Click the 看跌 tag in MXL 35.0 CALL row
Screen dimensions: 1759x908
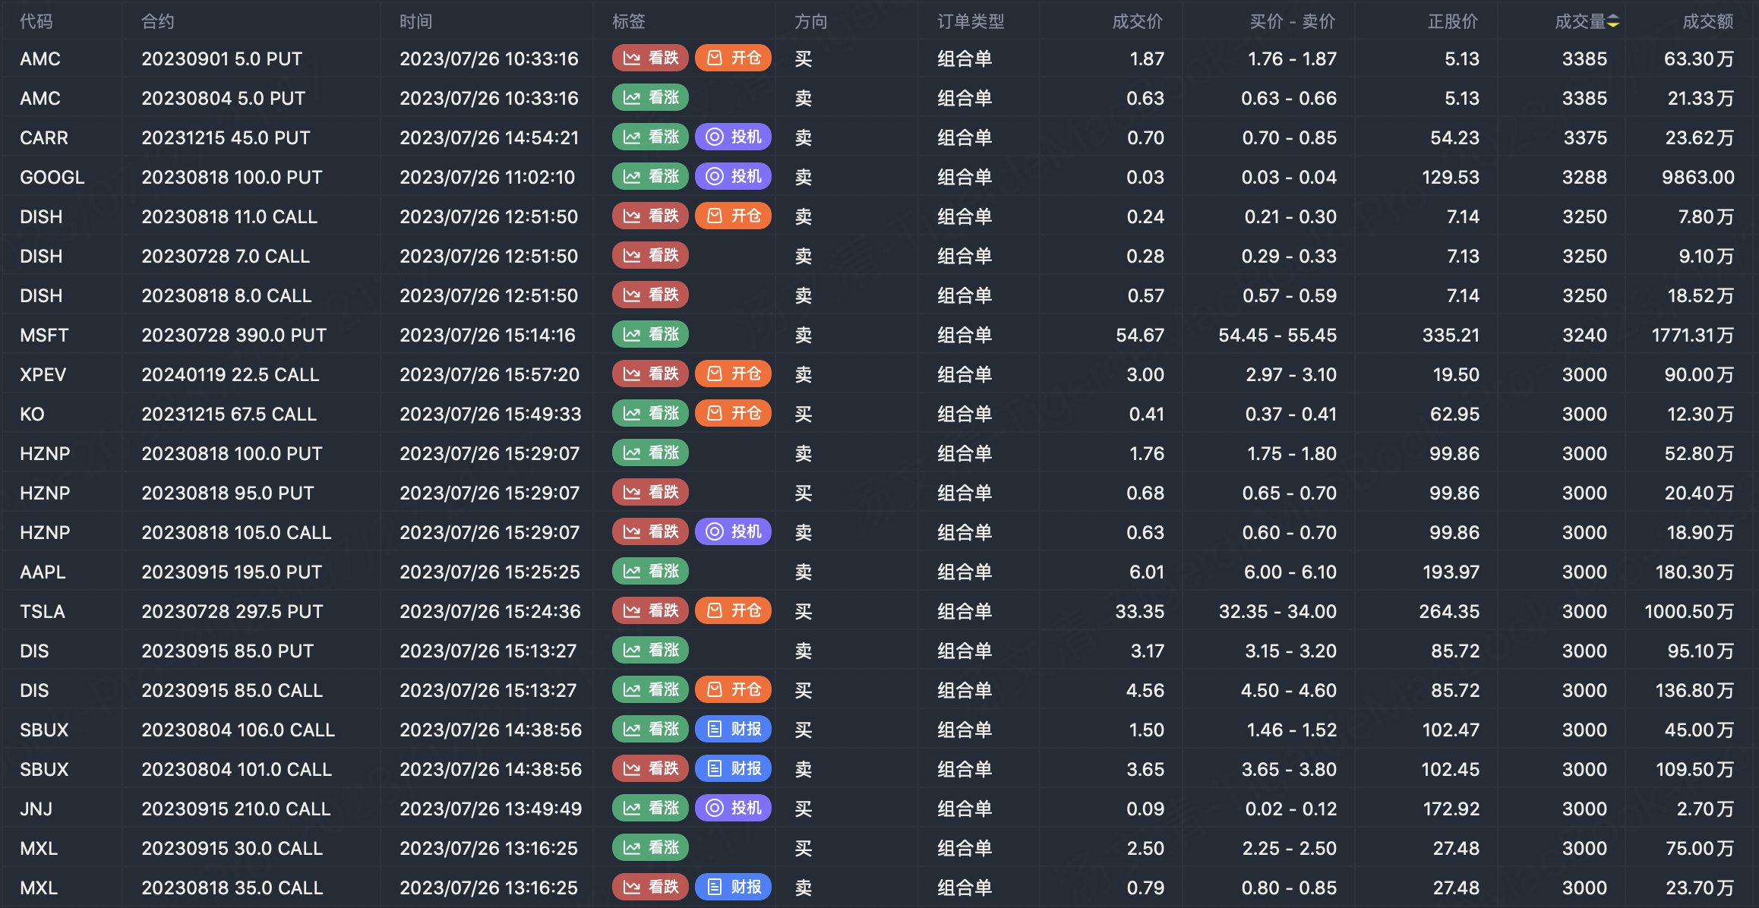[x=650, y=888]
